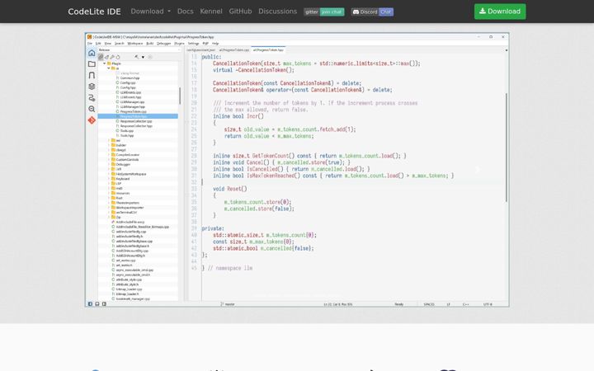Toggle the third pane icon in IDE status bar
Screen dimensions: 594x371
tap(104, 303)
